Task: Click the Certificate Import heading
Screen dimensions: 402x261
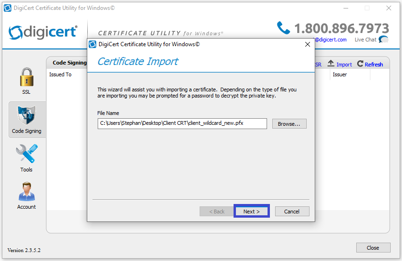Action: point(138,61)
